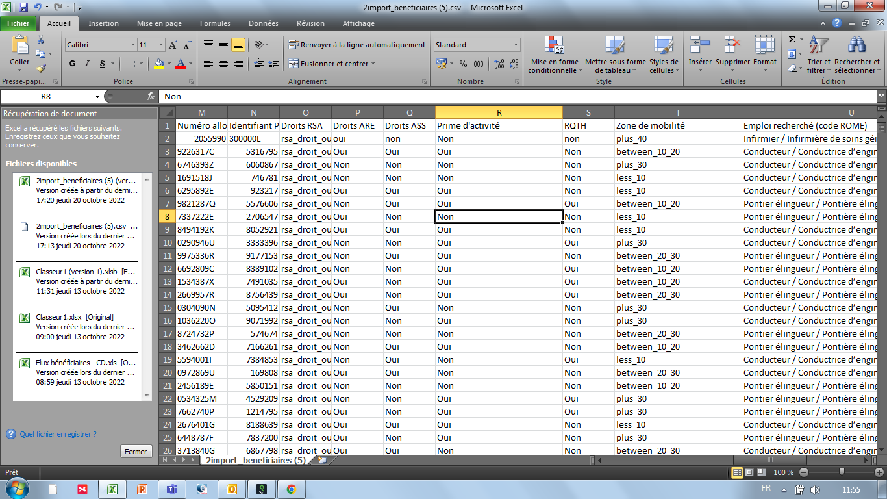Open 'Quel fichier enregistrer ?' link
The width and height of the screenshot is (887, 499).
58,434
